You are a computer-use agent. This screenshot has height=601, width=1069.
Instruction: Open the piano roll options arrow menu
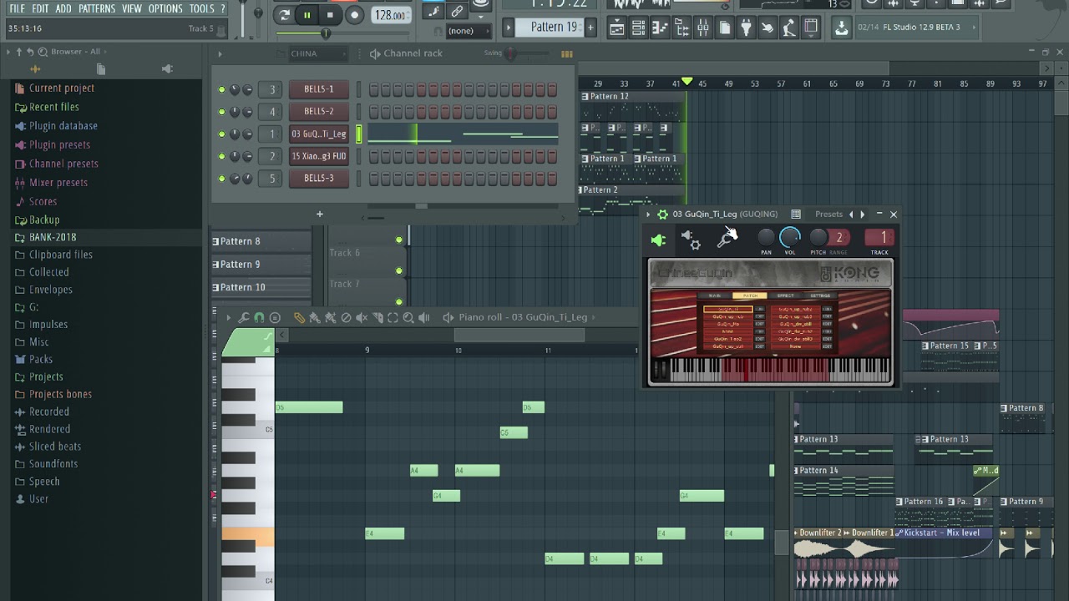click(228, 317)
